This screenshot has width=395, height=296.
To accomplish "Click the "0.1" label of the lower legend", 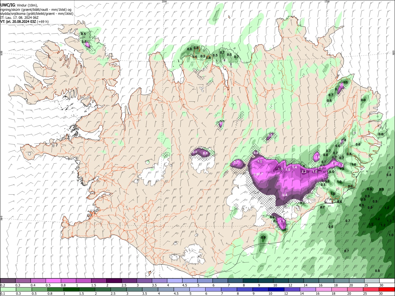I will point(2,294).
